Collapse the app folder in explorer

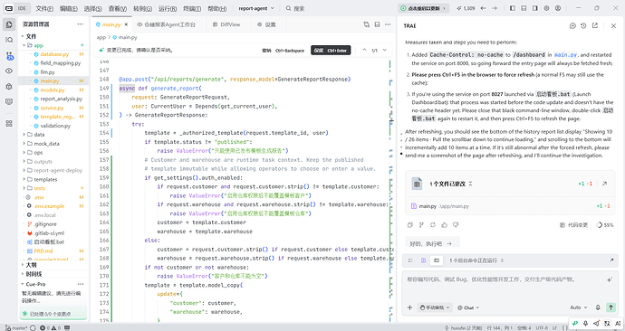(24, 45)
